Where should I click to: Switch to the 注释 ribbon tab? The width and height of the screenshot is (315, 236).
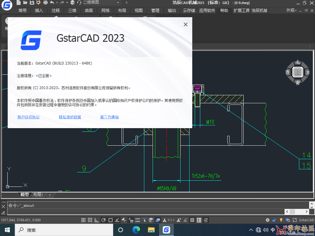pos(56,10)
